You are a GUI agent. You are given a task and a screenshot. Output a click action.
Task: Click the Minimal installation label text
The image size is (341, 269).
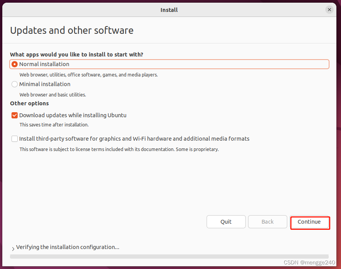(x=45, y=84)
